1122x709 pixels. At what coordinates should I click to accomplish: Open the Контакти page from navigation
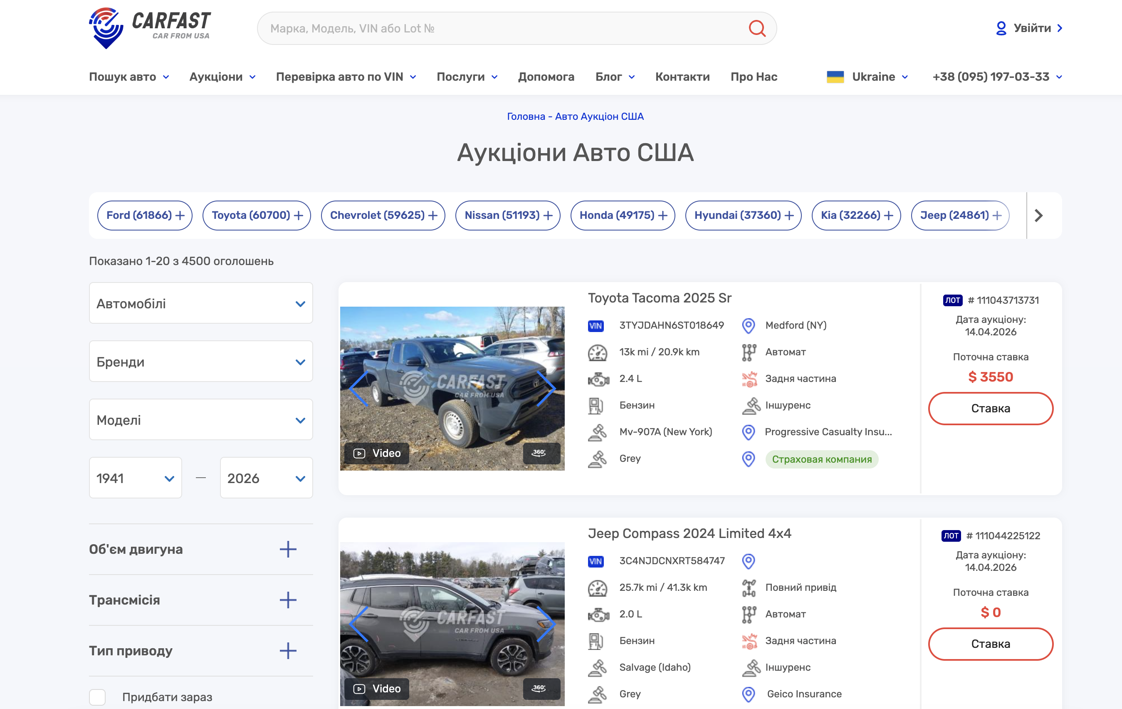pyautogui.click(x=682, y=77)
